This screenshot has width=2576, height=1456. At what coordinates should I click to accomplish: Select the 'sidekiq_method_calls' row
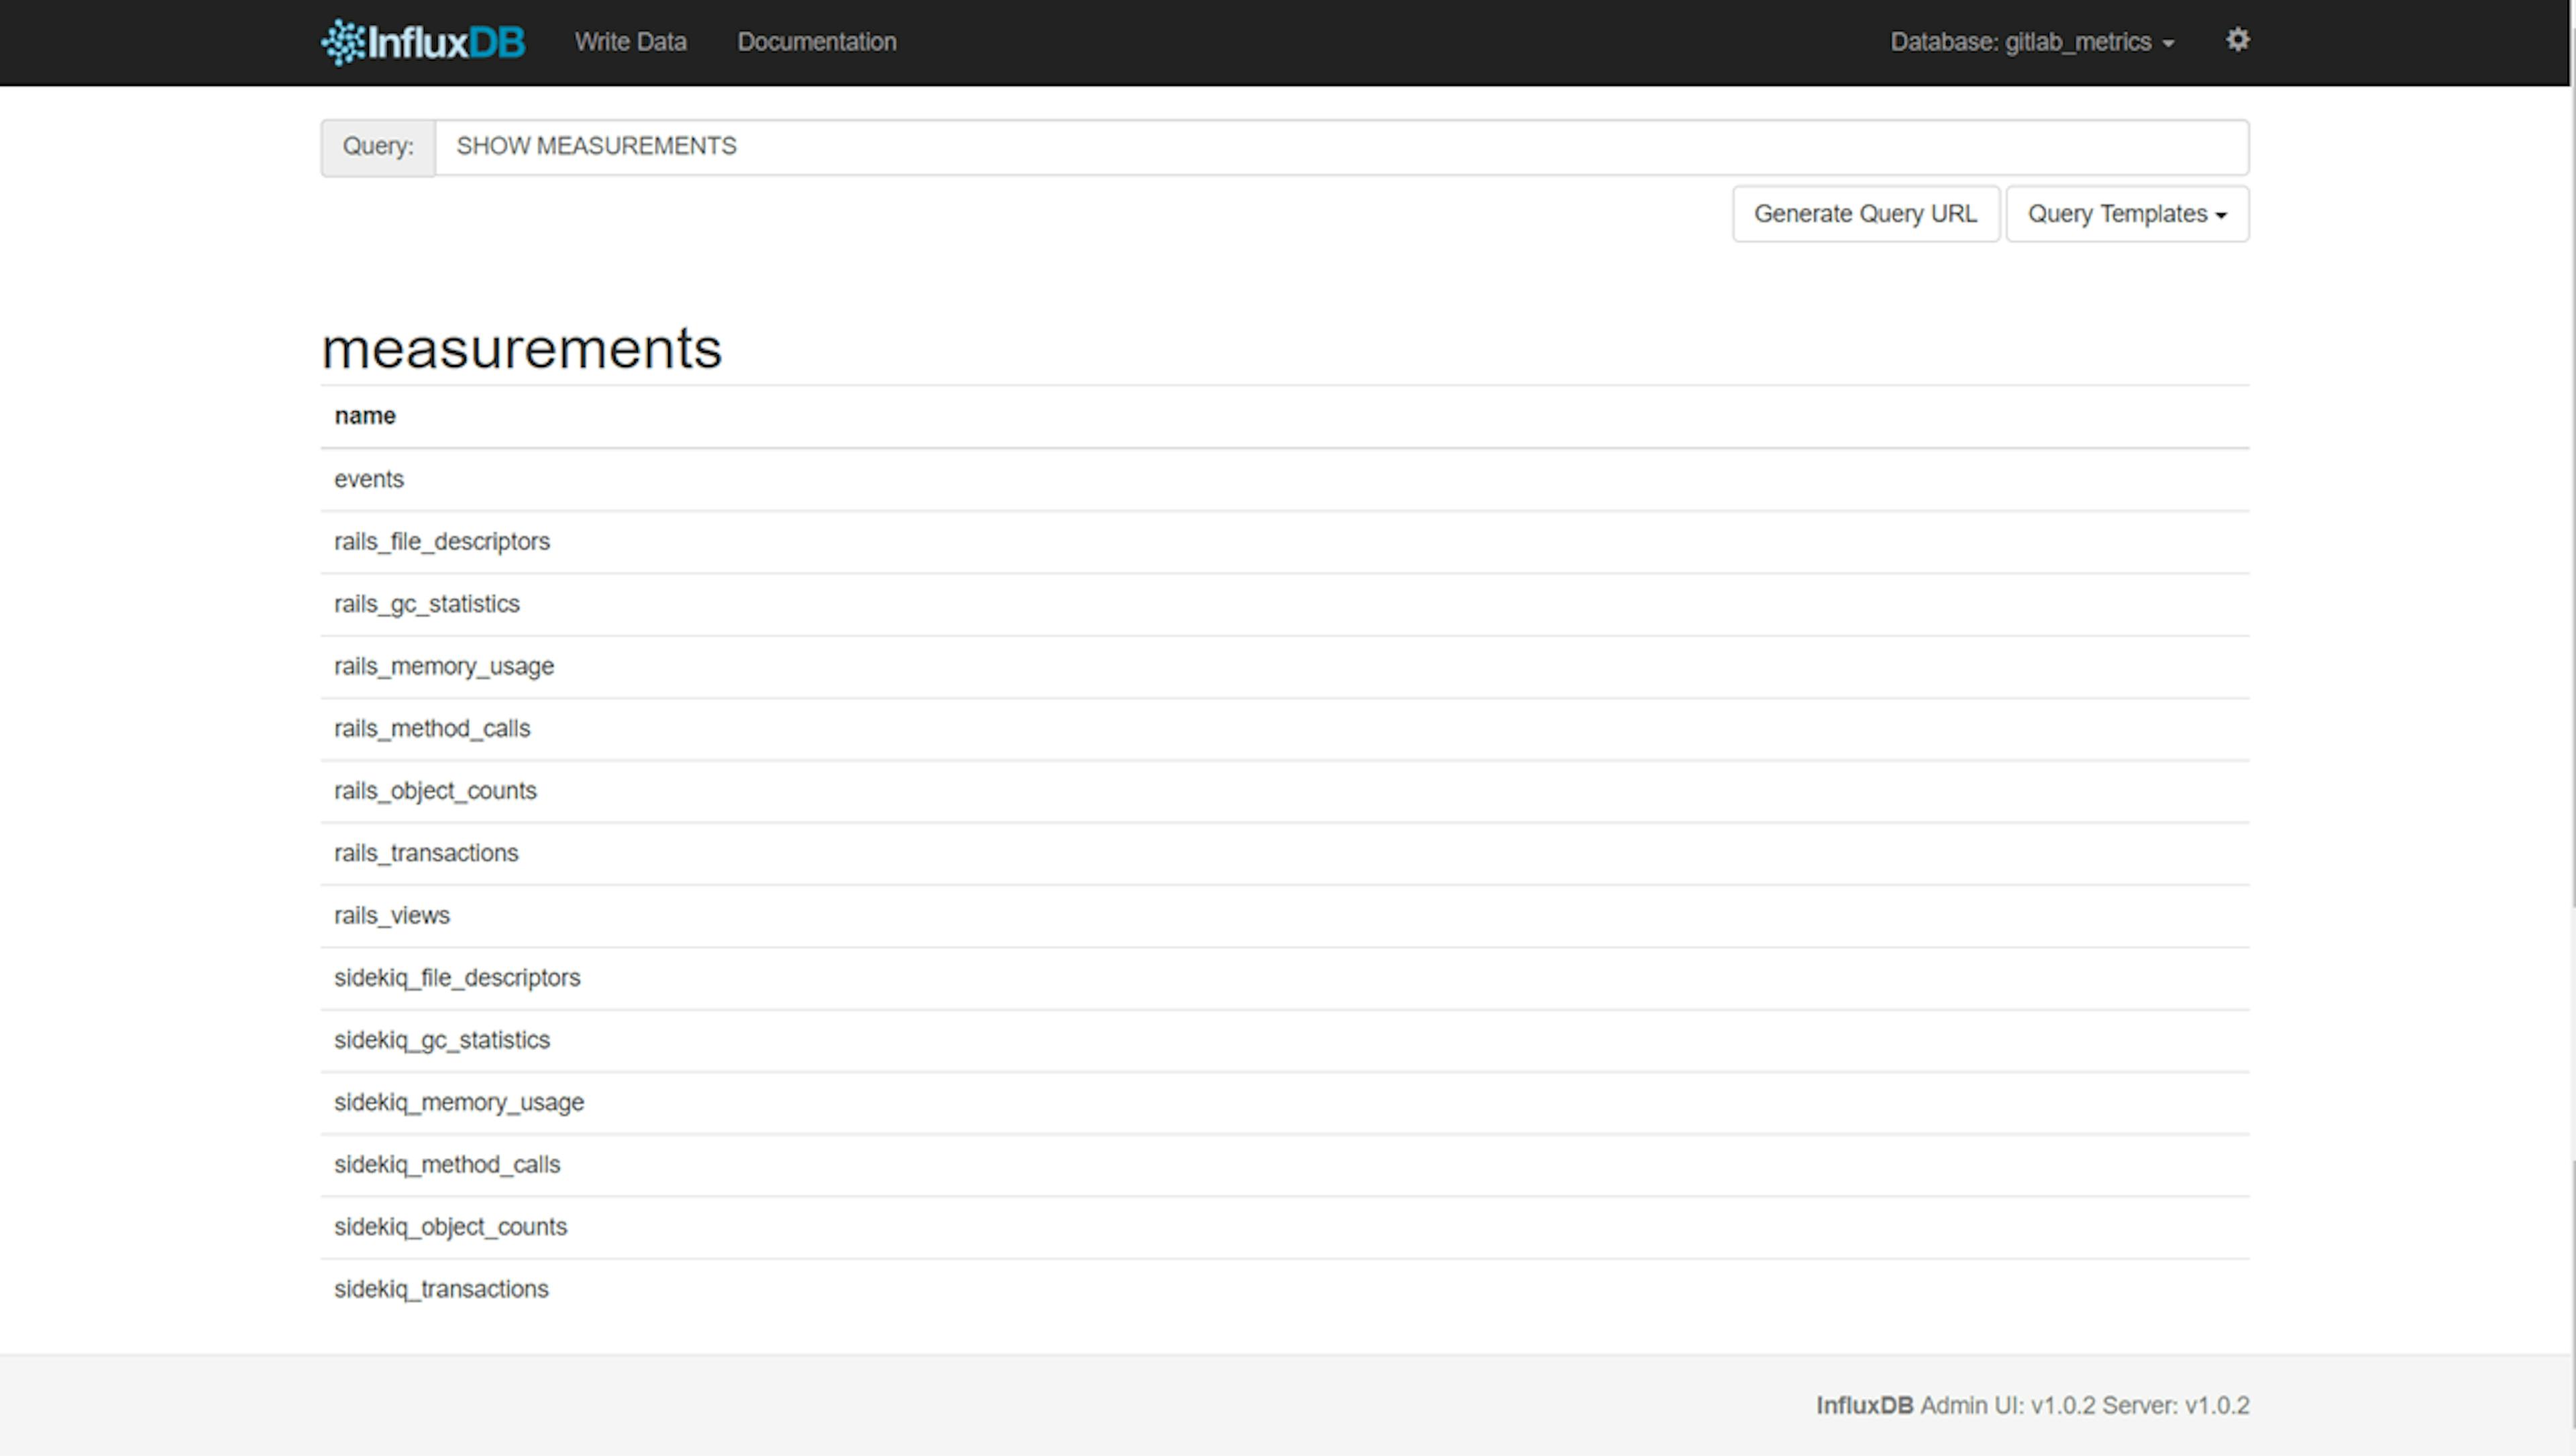1285,1165
